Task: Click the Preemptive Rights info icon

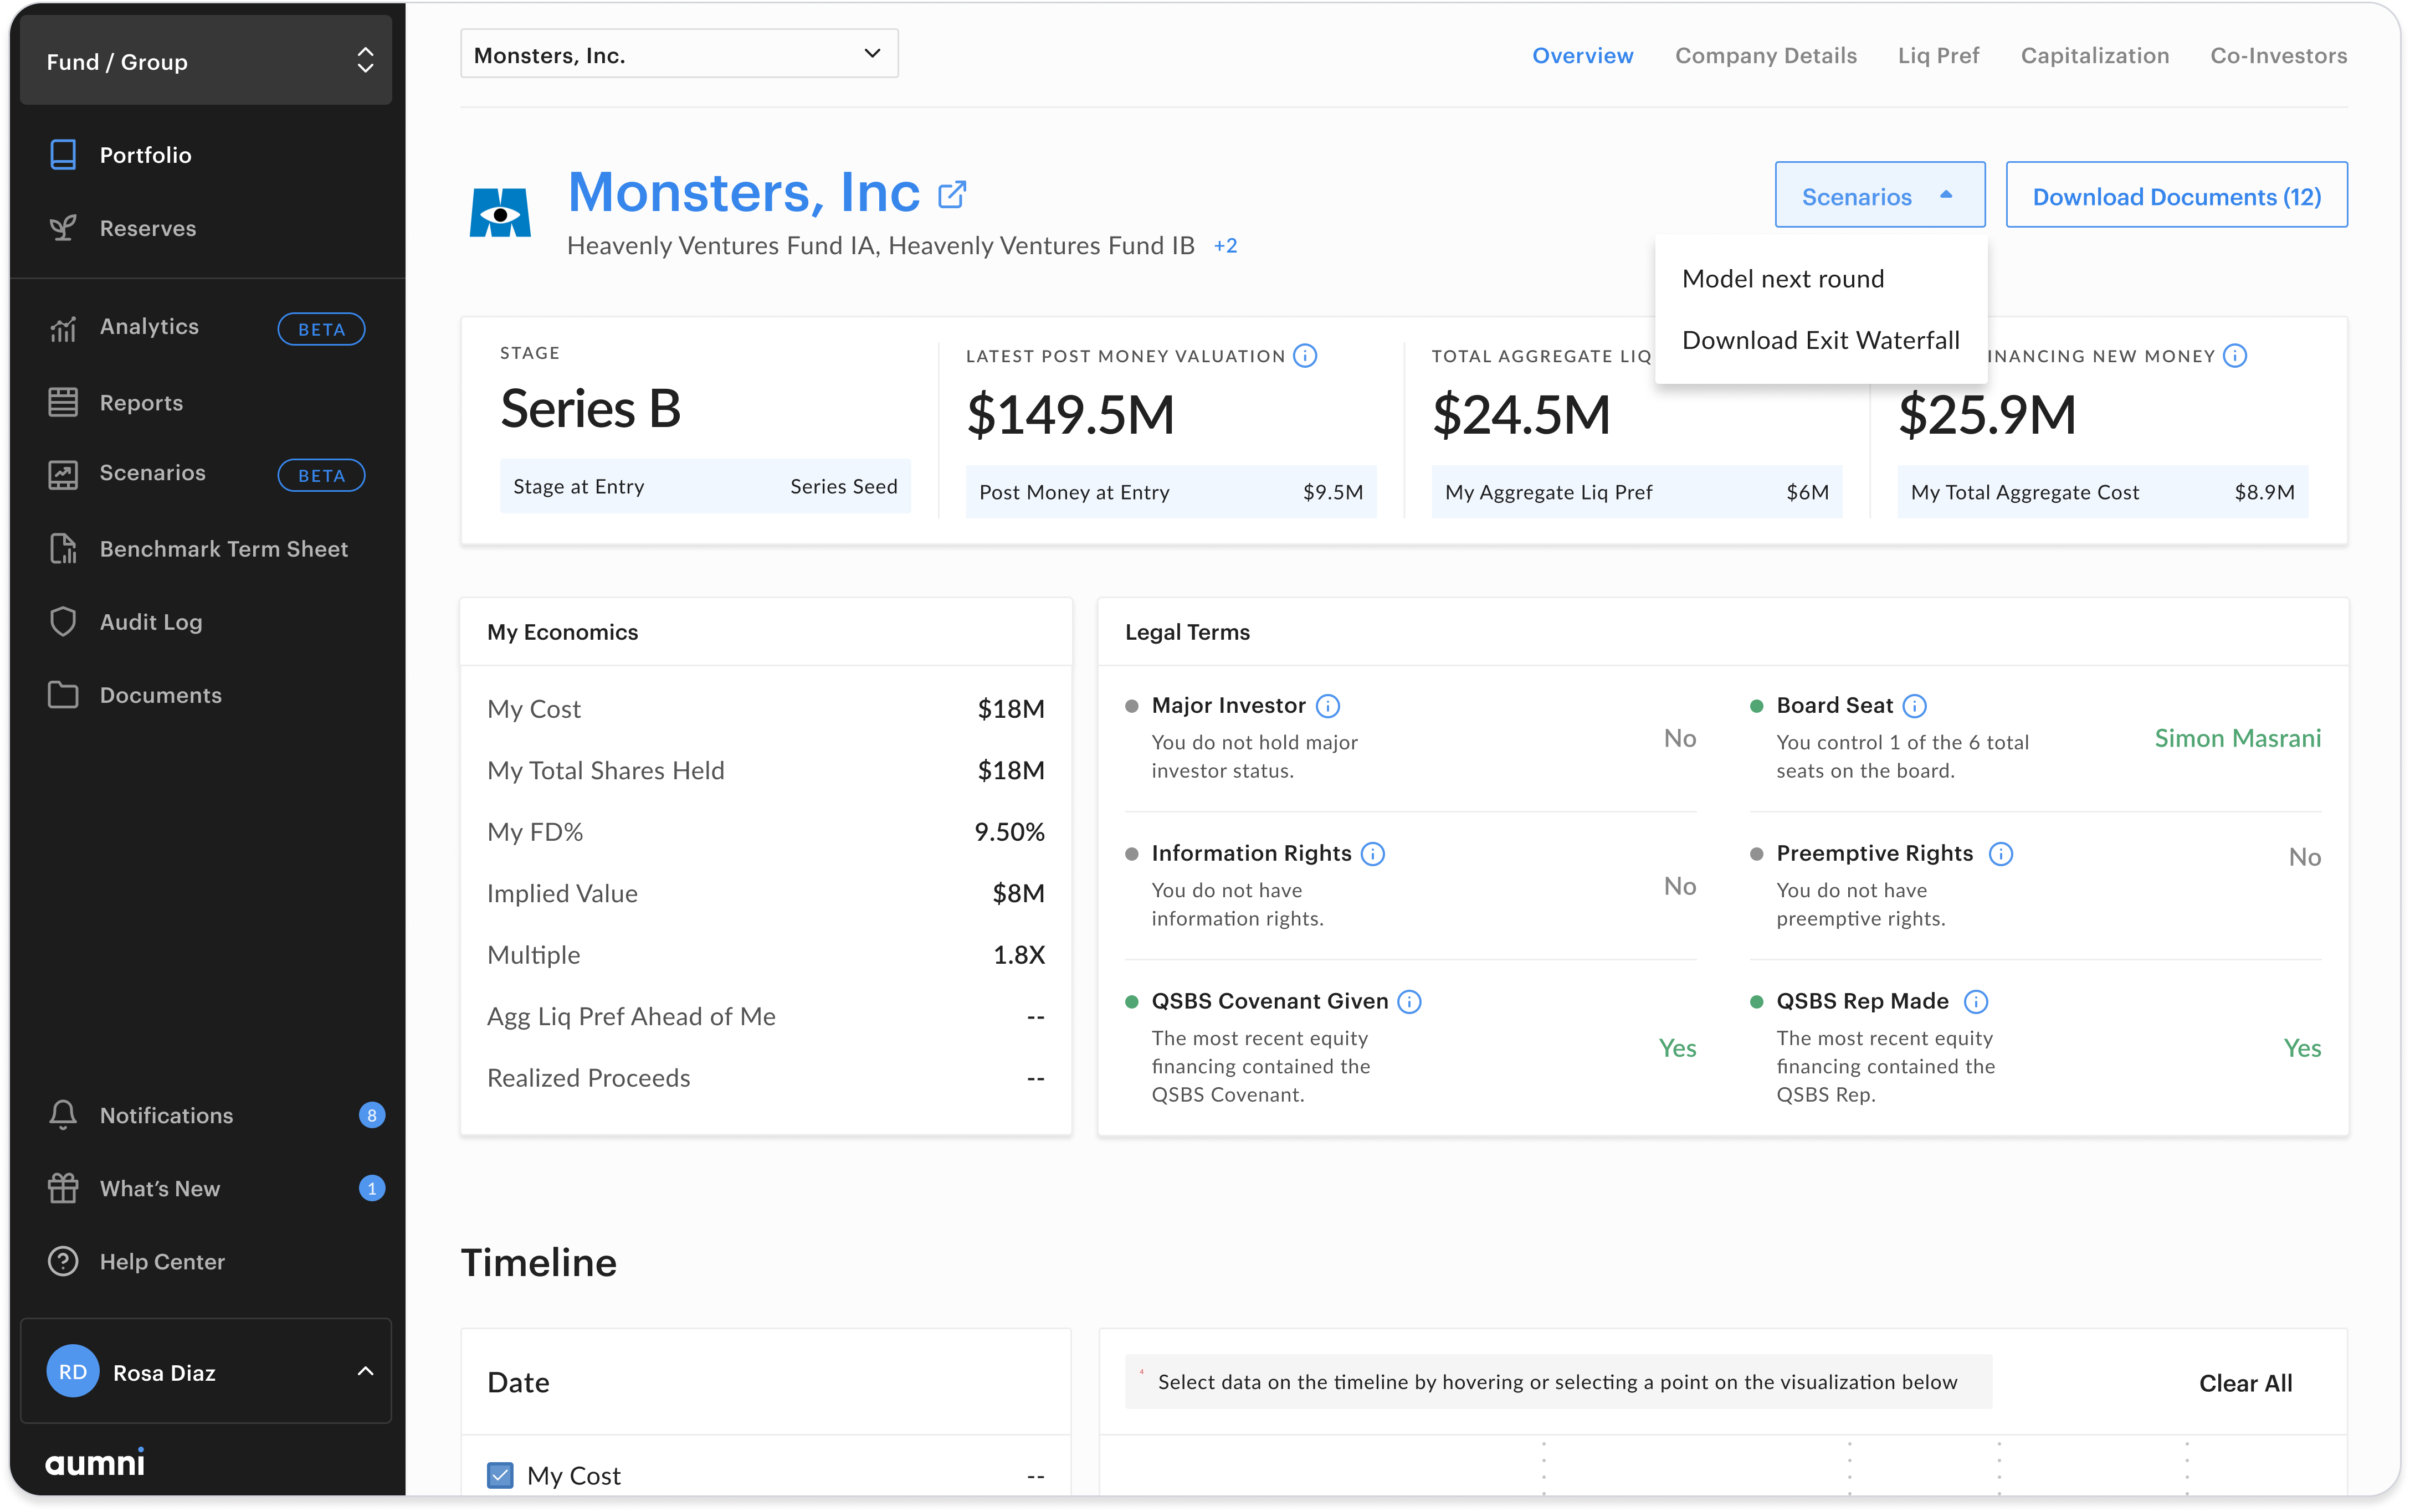Action: [x=2001, y=854]
